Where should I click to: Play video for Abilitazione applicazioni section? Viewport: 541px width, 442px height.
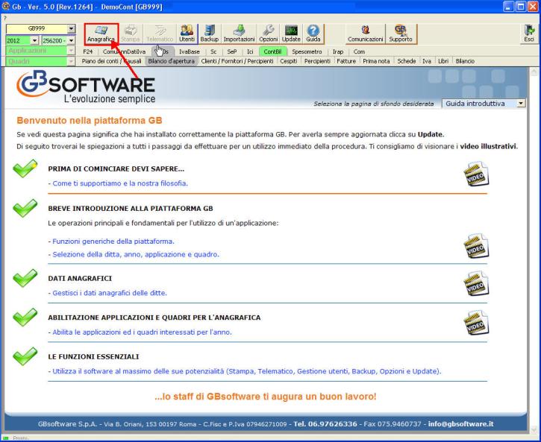pyautogui.click(x=476, y=323)
